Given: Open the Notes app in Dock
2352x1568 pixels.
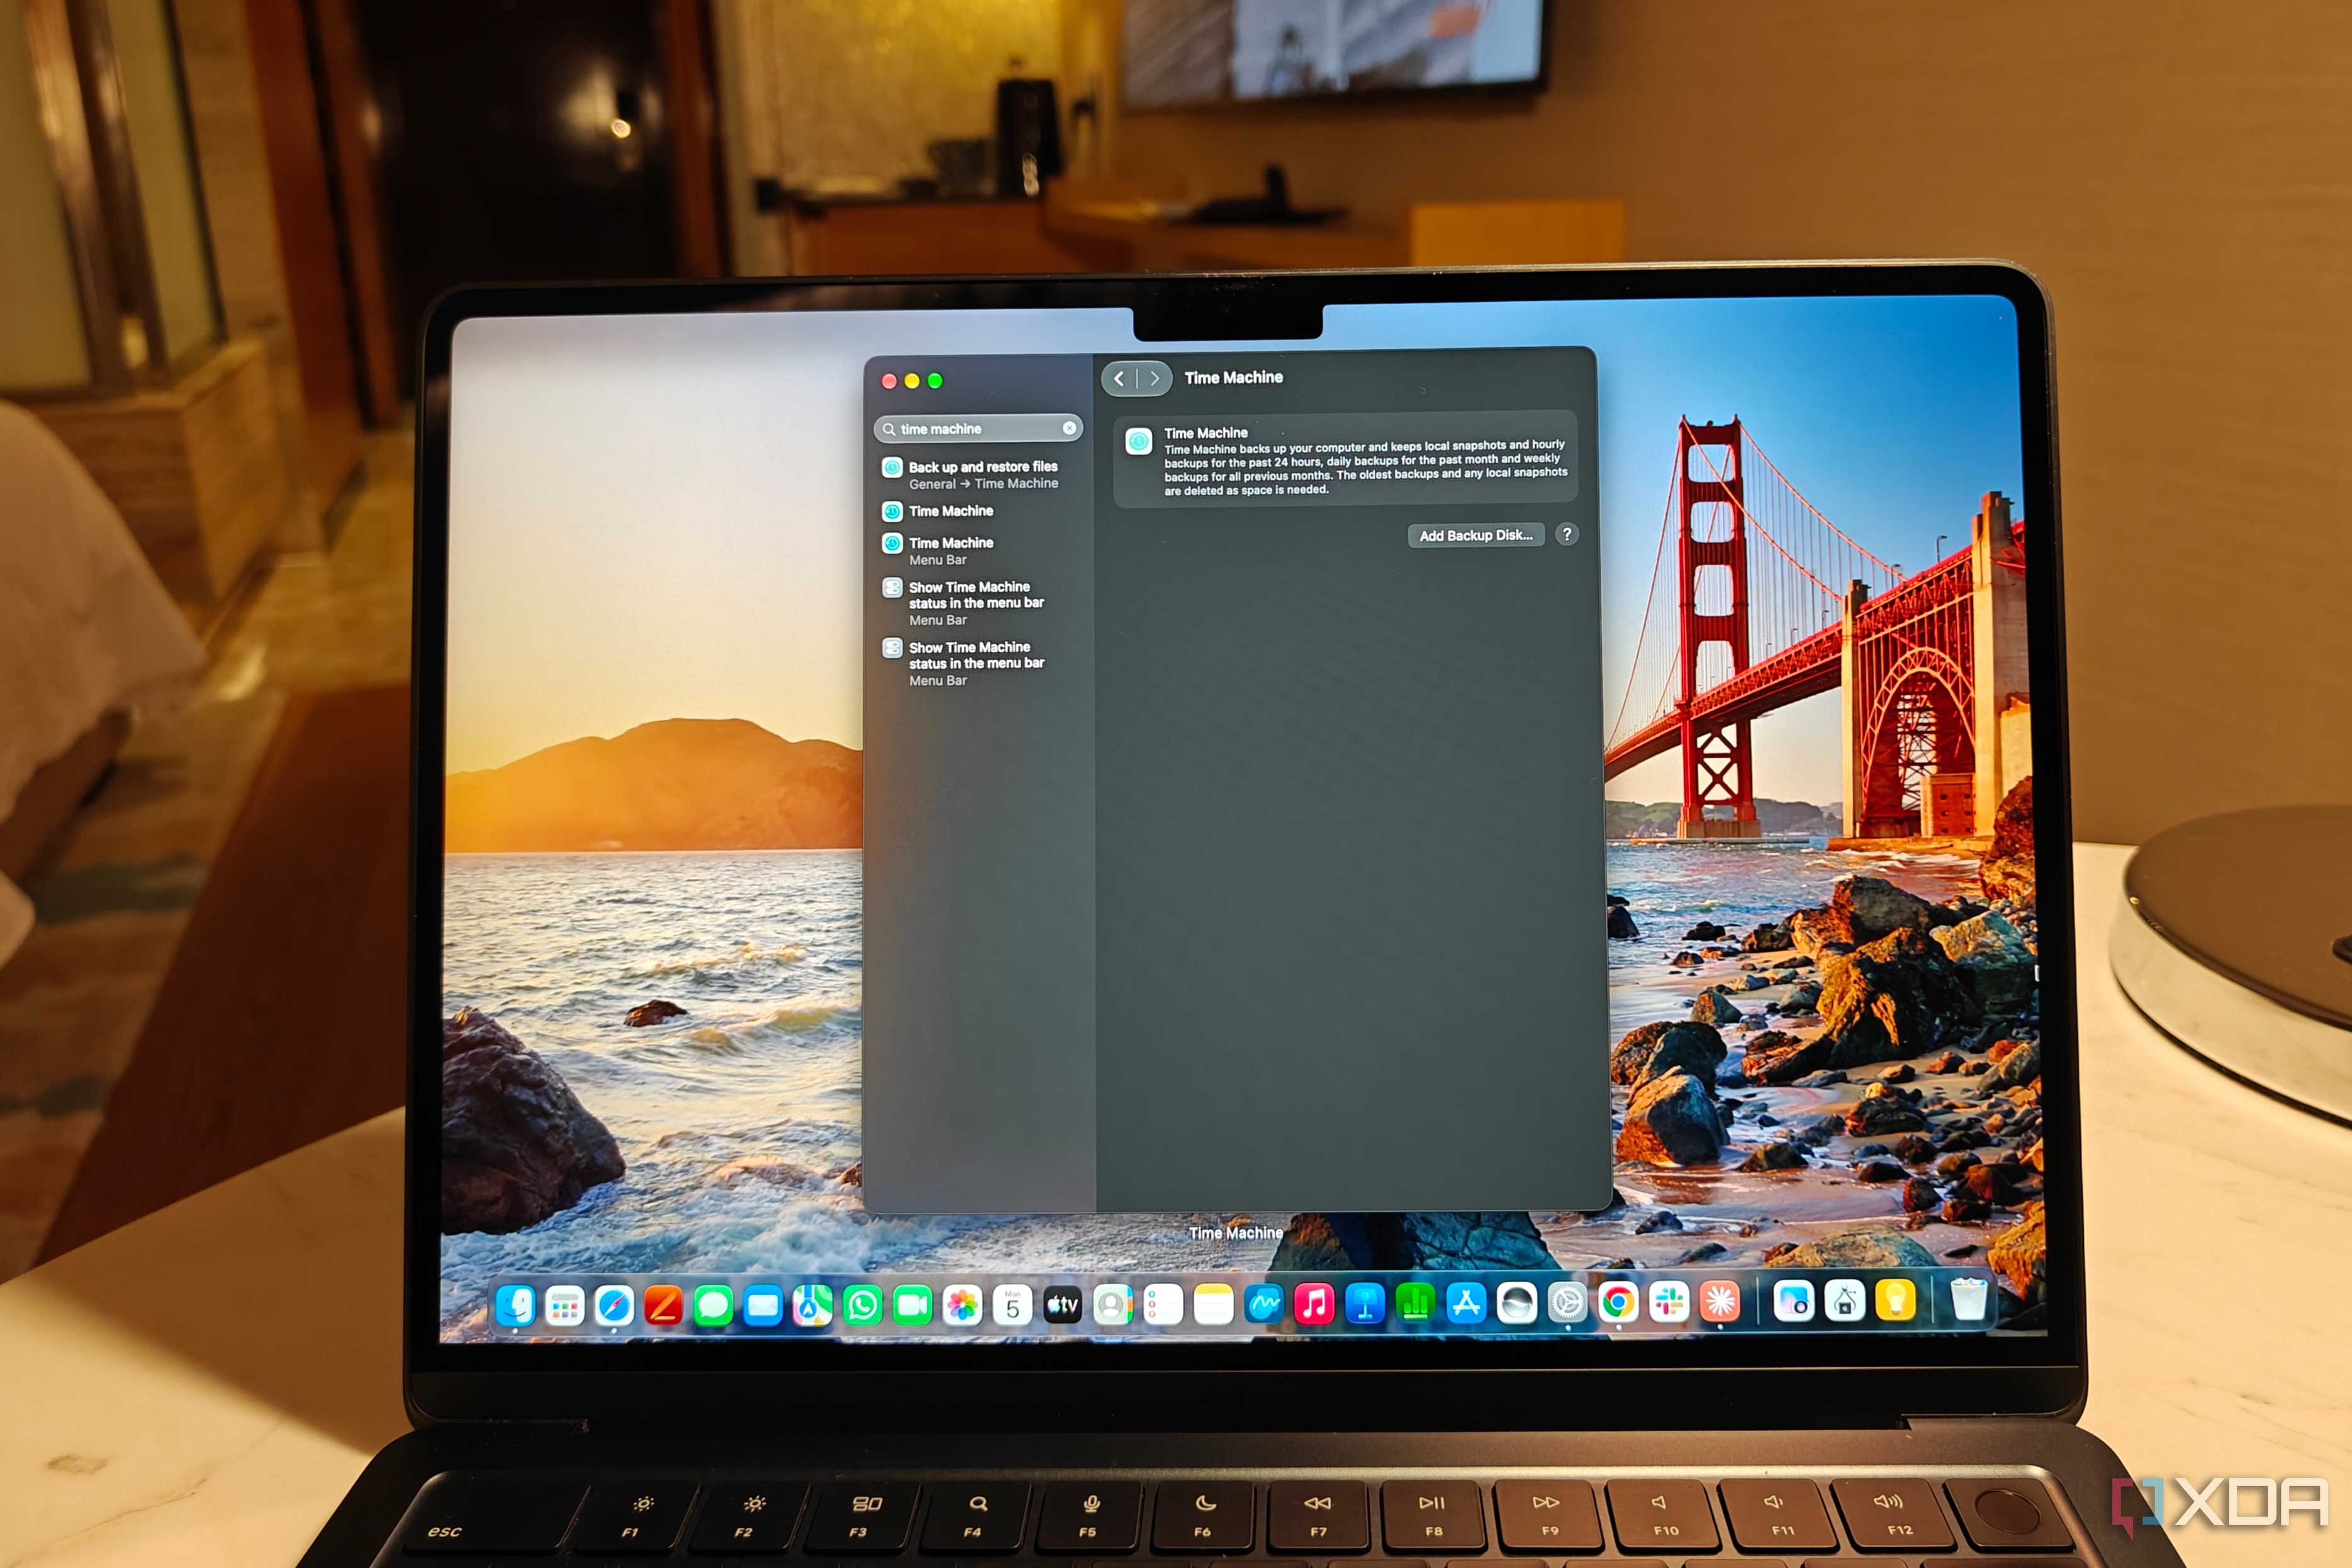Looking at the screenshot, I should click(x=1213, y=1305).
